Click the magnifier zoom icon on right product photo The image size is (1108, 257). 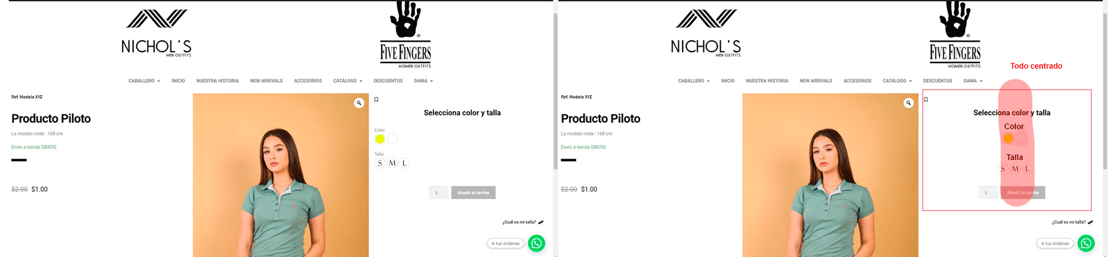click(x=909, y=103)
